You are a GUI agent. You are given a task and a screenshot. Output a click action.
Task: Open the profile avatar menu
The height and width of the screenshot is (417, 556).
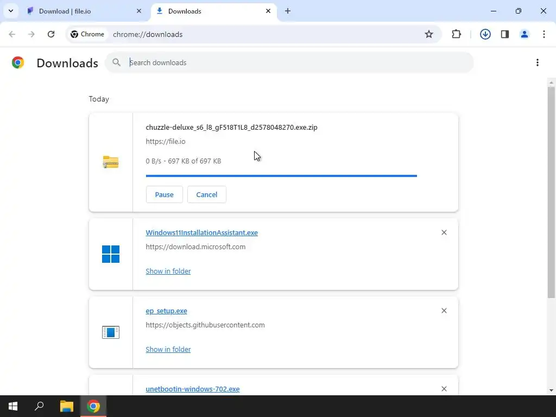(524, 34)
